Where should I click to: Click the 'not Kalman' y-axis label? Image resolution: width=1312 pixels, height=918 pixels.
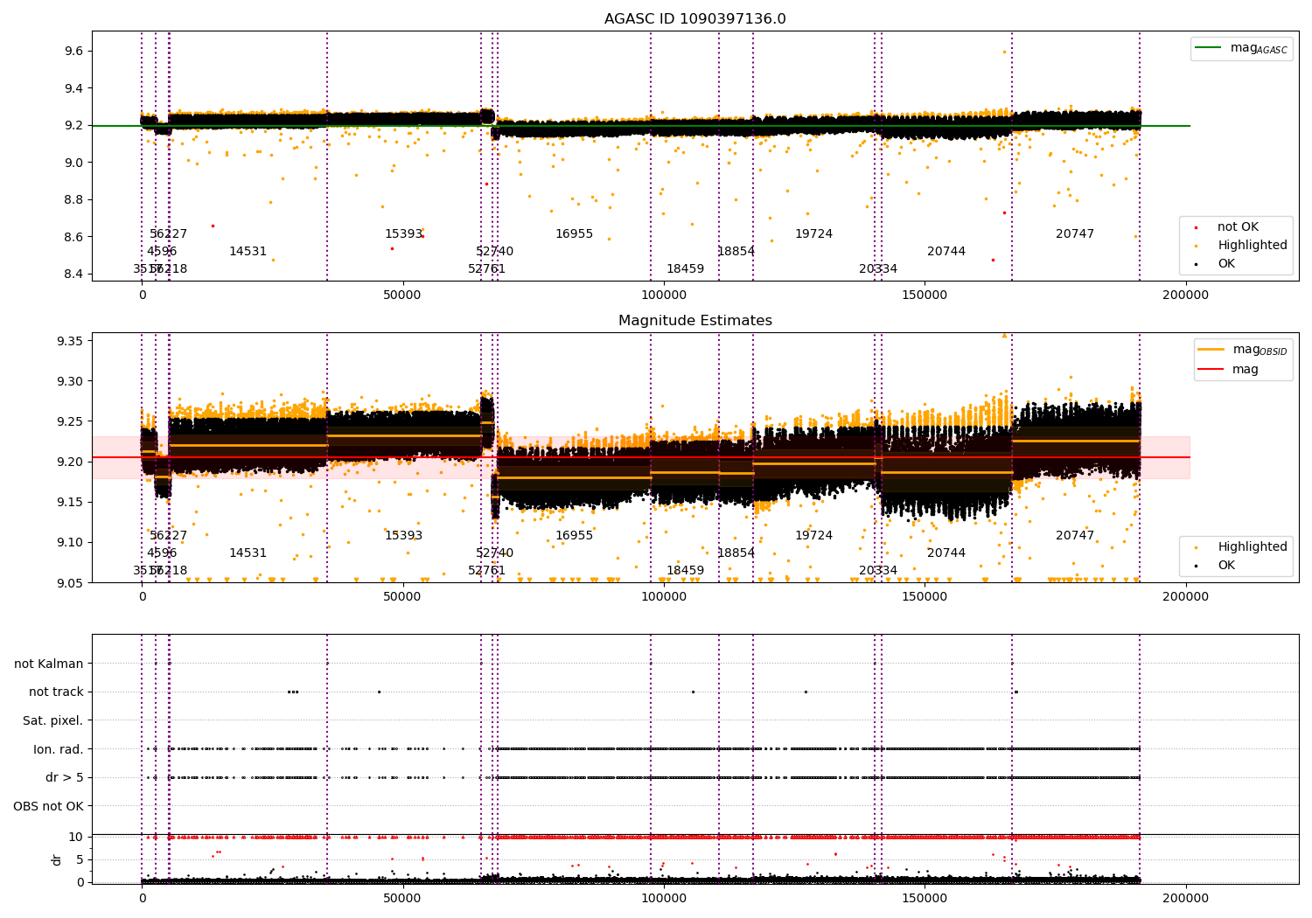tap(49, 664)
